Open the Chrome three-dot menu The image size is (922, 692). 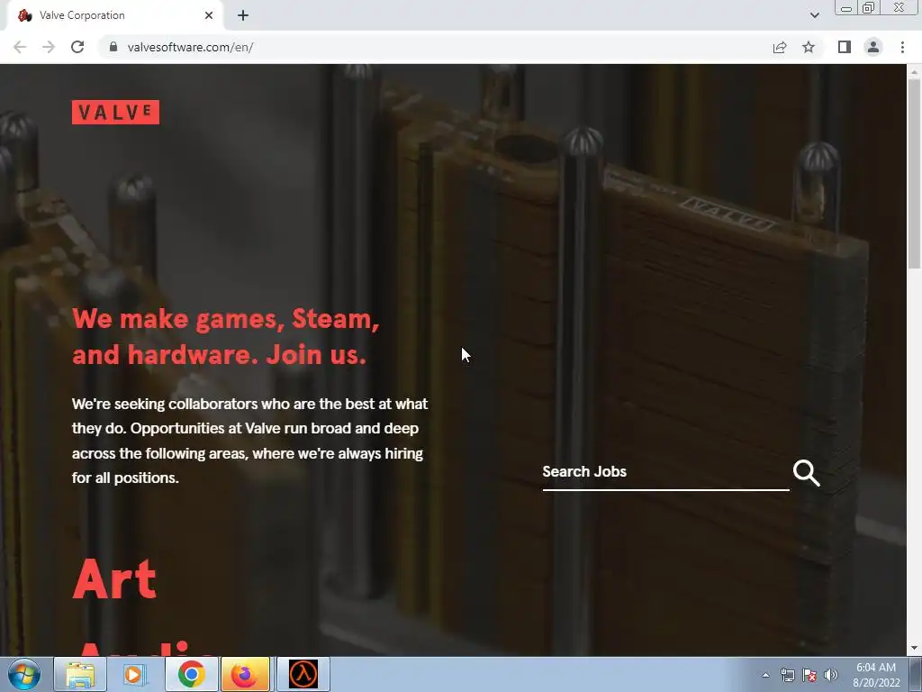(x=902, y=47)
